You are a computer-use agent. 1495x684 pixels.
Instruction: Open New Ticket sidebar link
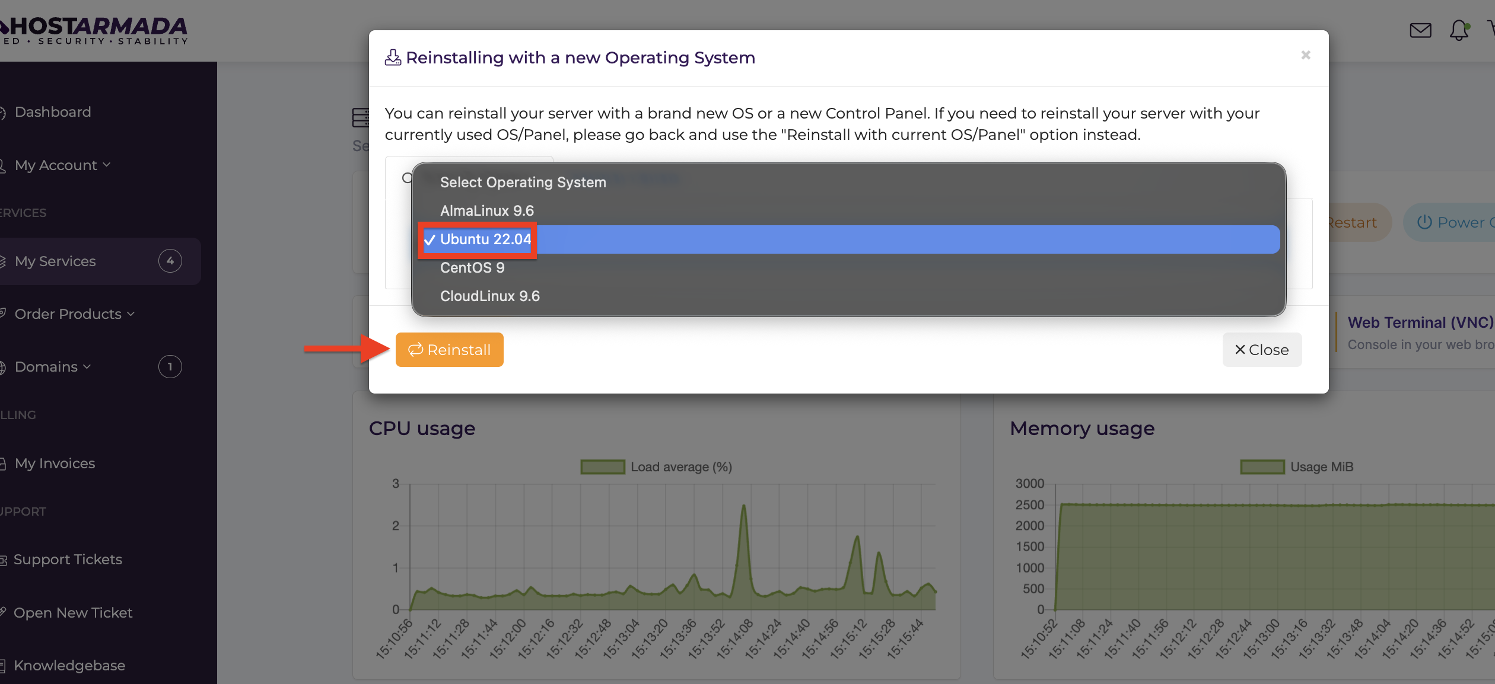(x=73, y=613)
